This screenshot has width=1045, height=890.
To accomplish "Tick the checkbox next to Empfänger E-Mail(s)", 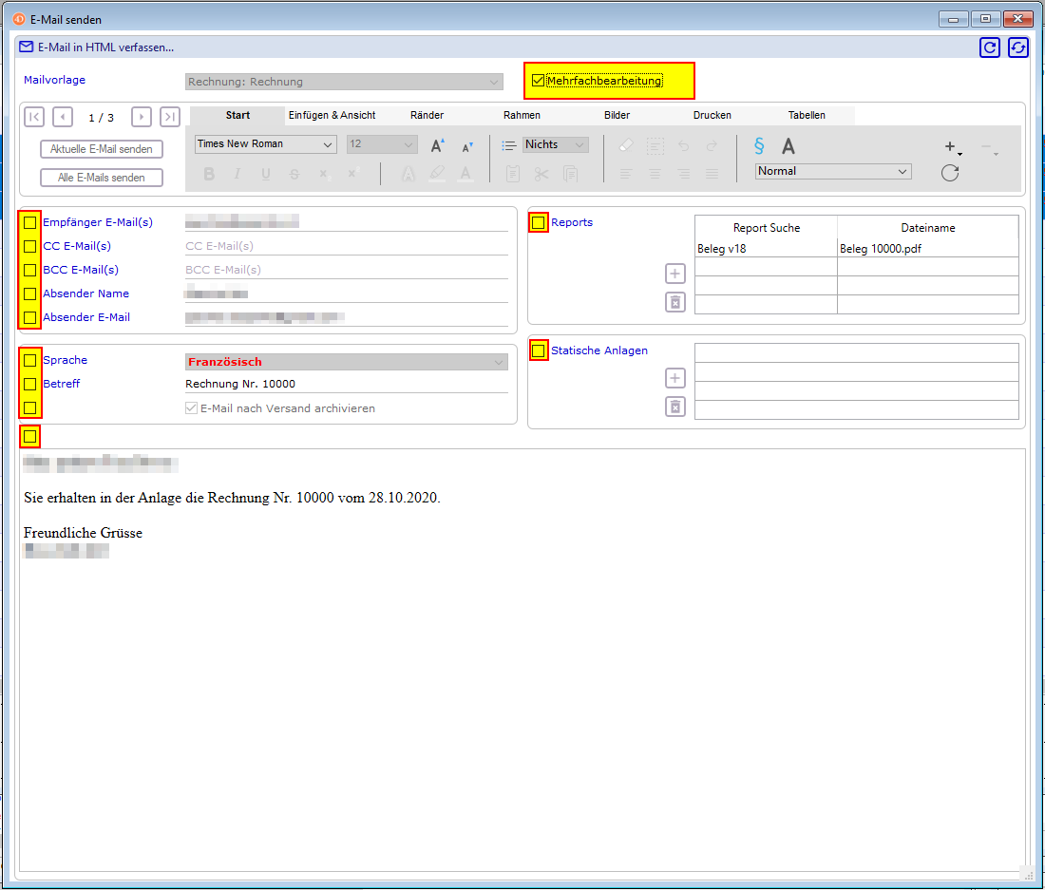I will point(30,223).
